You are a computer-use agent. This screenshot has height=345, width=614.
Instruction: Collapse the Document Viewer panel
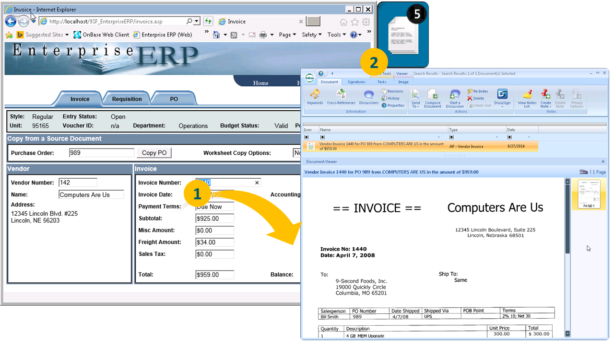602,162
